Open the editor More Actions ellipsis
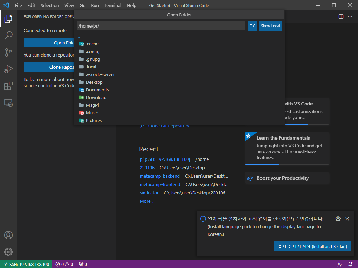 (350, 17)
